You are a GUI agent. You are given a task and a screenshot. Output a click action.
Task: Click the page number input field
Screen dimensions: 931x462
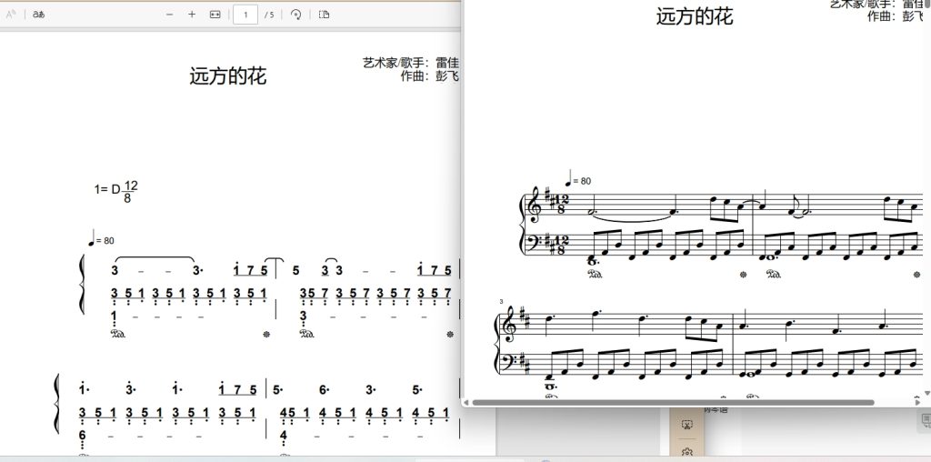click(245, 15)
